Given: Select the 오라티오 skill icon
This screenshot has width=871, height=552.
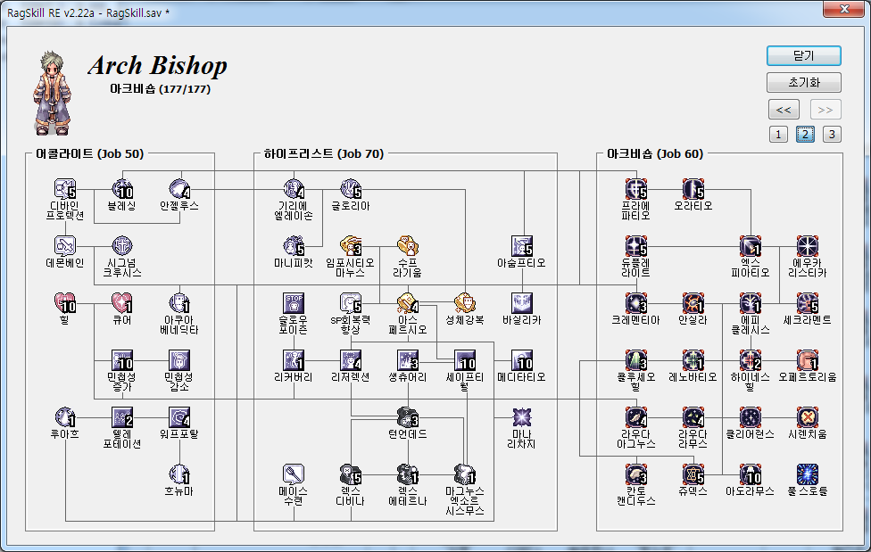Looking at the screenshot, I should [693, 189].
